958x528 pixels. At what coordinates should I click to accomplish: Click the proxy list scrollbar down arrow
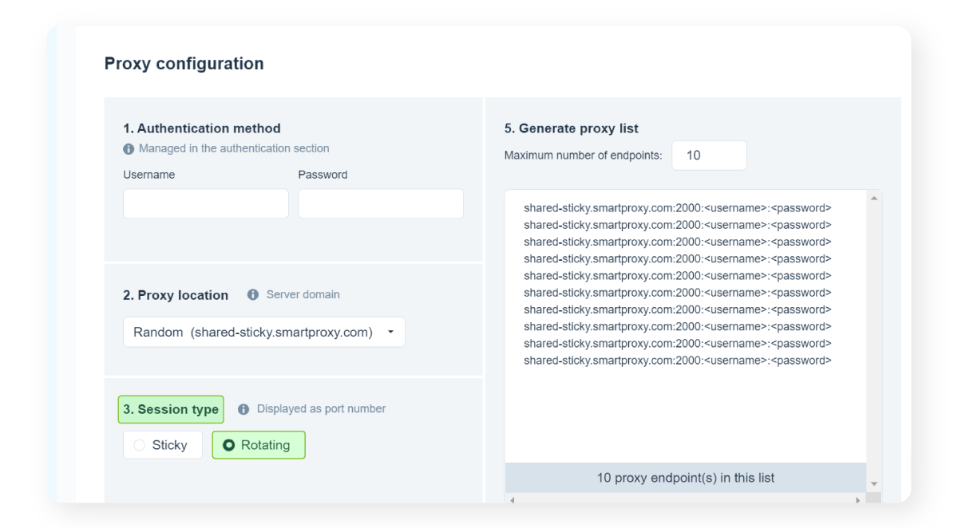tap(873, 484)
